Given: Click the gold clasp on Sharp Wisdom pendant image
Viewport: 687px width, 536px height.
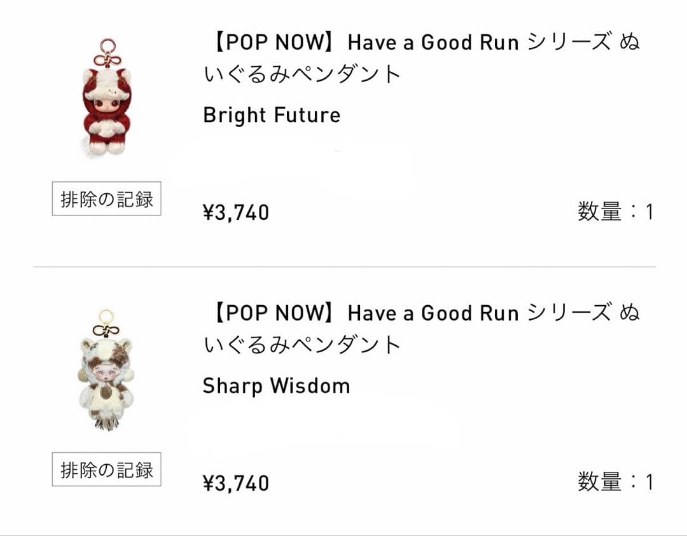Looking at the screenshot, I should pos(105,316).
